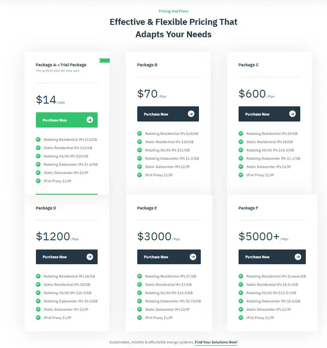
Task: Open the Find Your Solutions Now link
Action: 216,342
